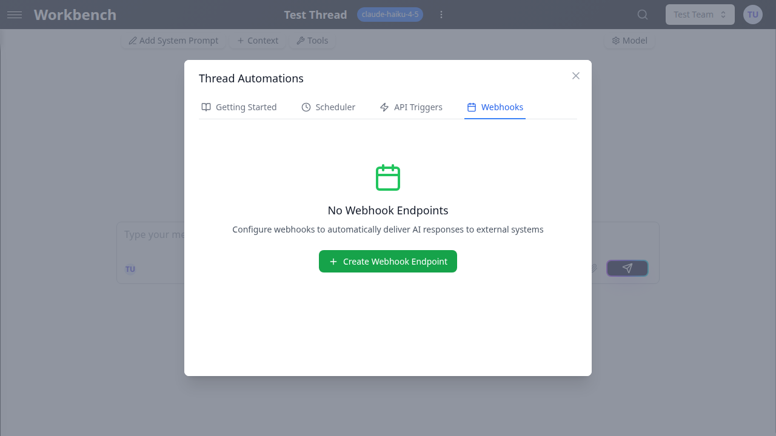Click the green webhook calendar icon
Image resolution: width=776 pixels, height=436 pixels.
(x=388, y=177)
